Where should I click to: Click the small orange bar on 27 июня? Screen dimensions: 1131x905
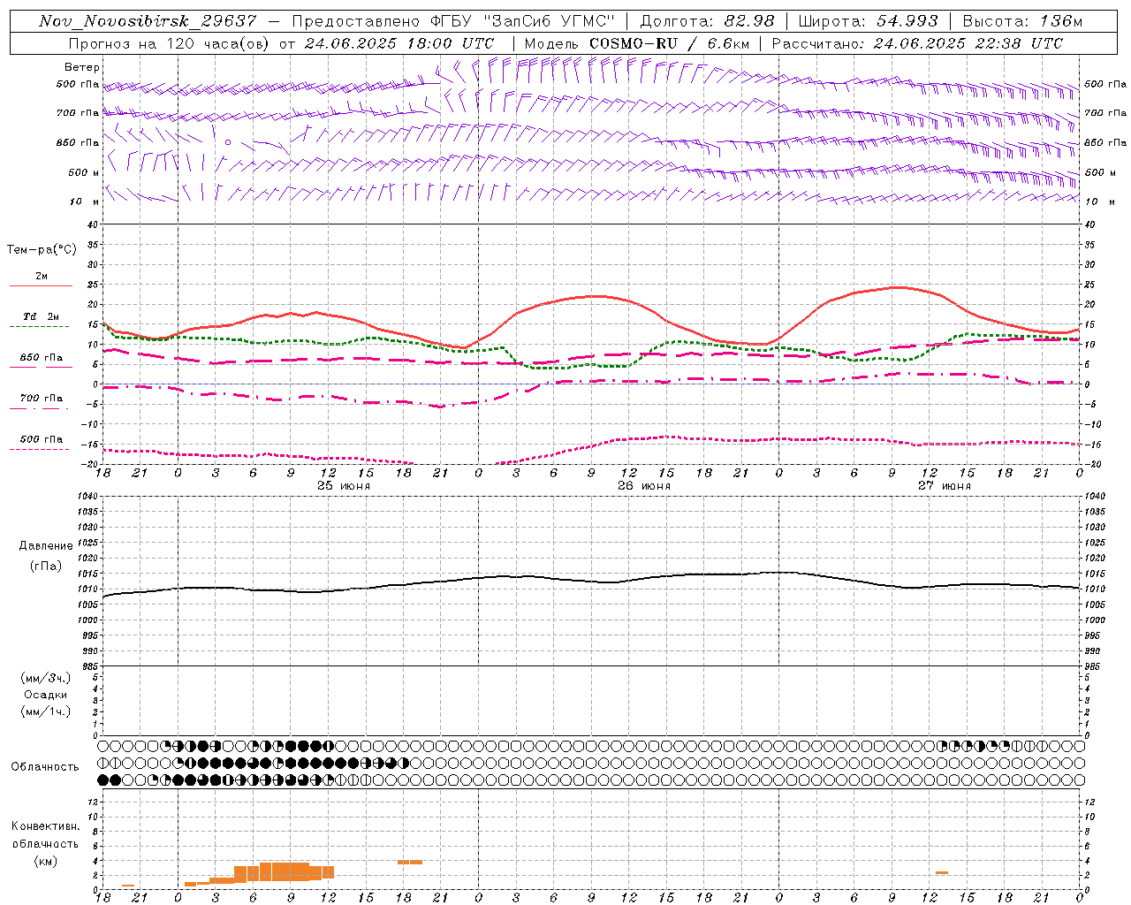point(942,873)
